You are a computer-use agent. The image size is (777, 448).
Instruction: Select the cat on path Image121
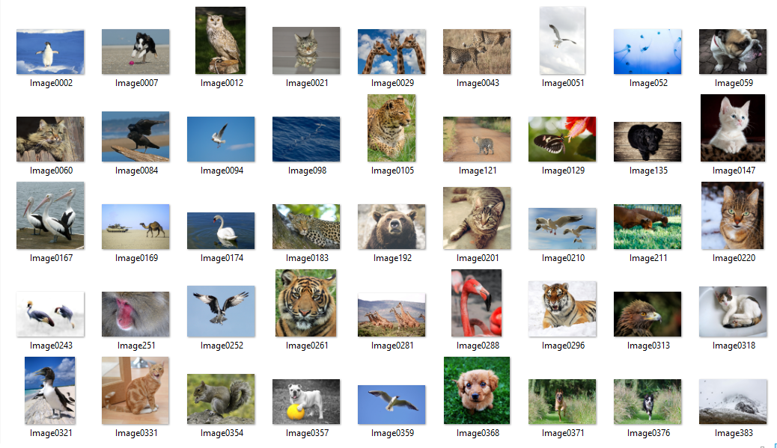(x=477, y=139)
